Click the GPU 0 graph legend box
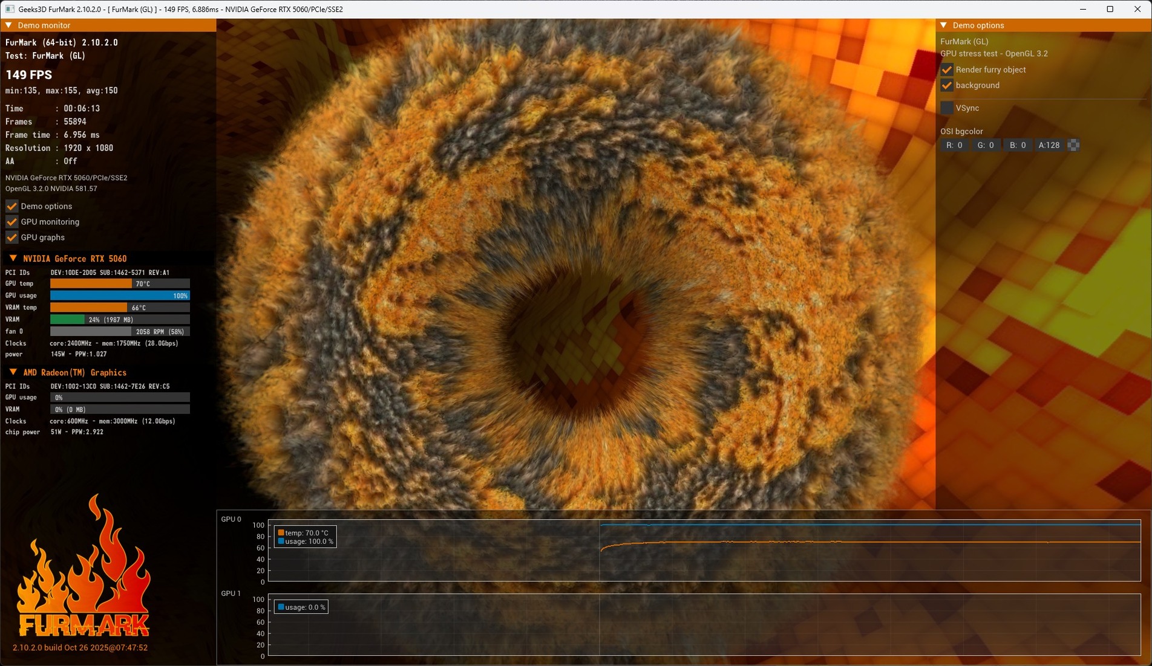 click(x=305, y=537)
